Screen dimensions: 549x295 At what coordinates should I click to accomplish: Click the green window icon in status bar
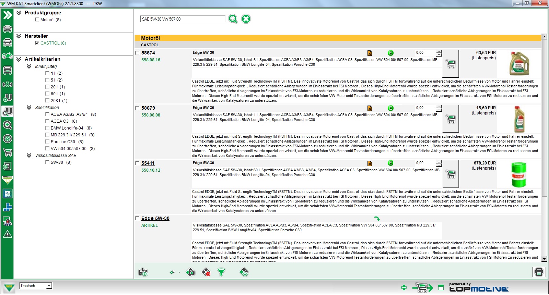coord(441,288)
